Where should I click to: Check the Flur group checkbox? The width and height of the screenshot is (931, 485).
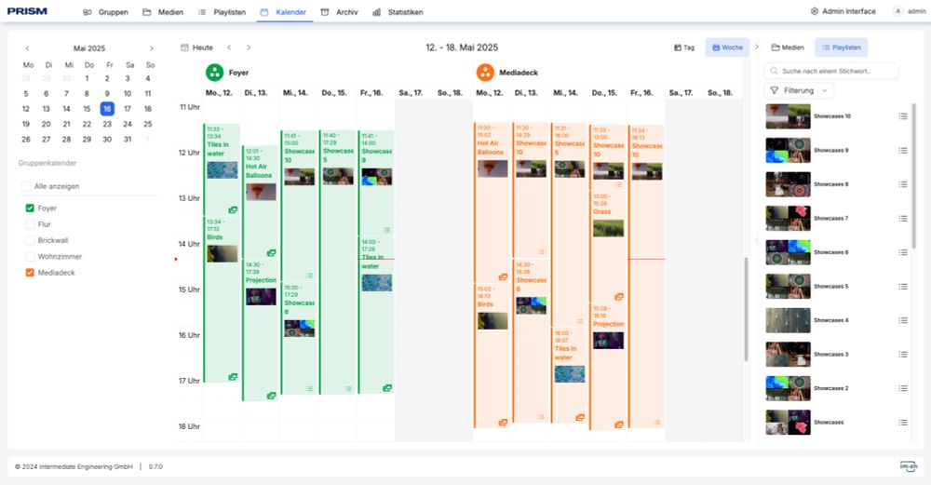(30, 224)
